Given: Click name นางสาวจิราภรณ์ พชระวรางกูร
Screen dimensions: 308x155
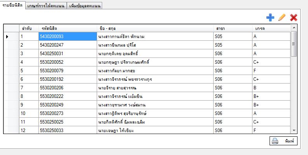Looking at the screenshot, I should point(155,79).
